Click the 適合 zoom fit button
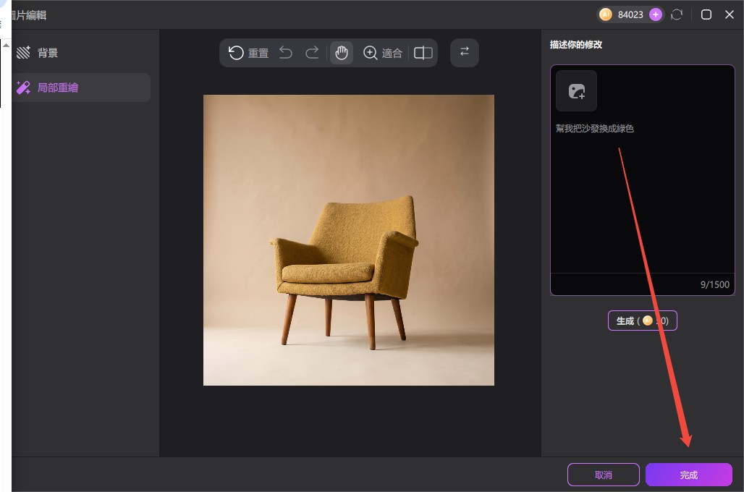This screenshot has height=492, width=744. (383, 53)
